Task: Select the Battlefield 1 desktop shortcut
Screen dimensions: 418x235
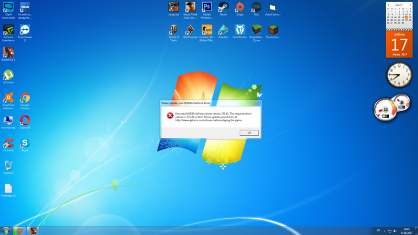Action: click(8, 54)
